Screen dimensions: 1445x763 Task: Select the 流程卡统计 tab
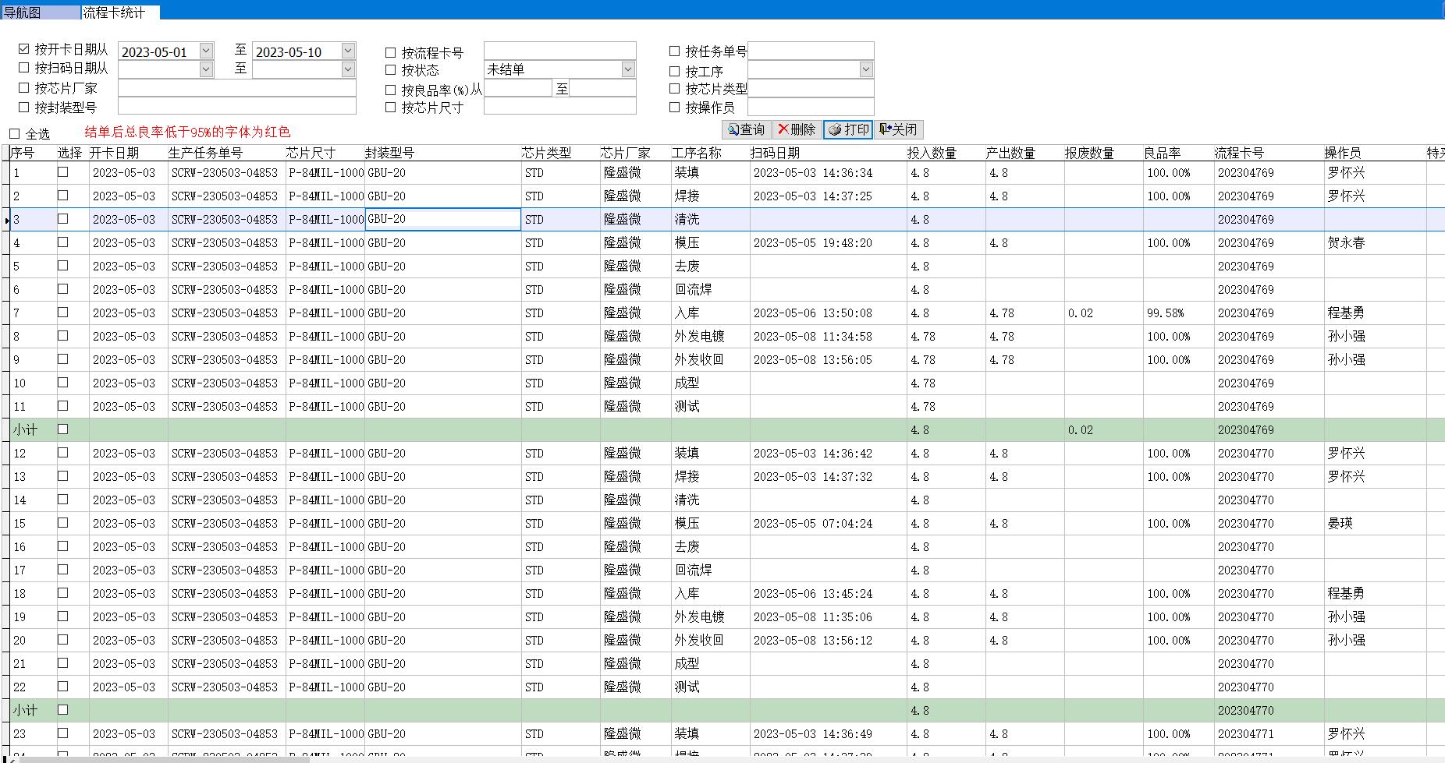pyautogui.click(x=114, y=12)
